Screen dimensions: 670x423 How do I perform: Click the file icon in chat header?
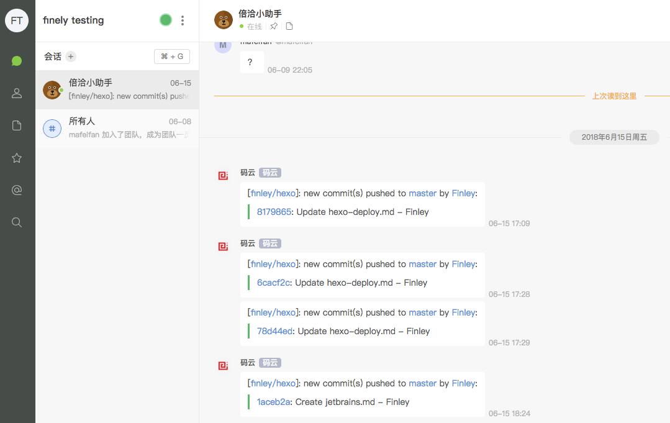coord(289,26)
